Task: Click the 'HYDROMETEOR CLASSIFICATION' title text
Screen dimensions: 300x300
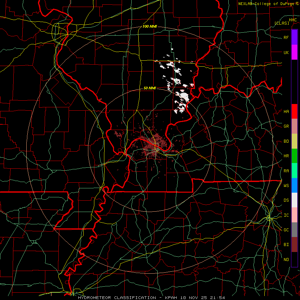Action: coord(117,298)
